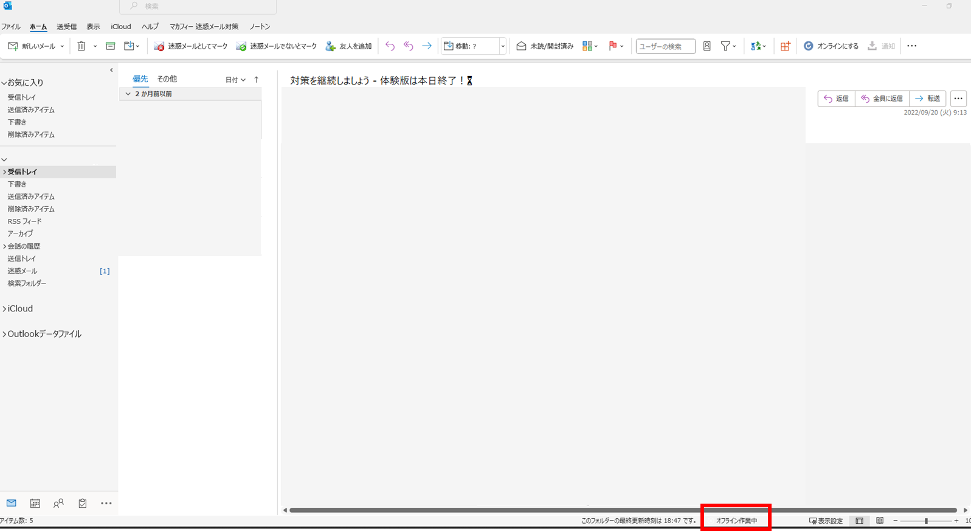This screenshot has height=531, width=971.
Task: Switch to reading view in status bar
Action: [879, 521]
